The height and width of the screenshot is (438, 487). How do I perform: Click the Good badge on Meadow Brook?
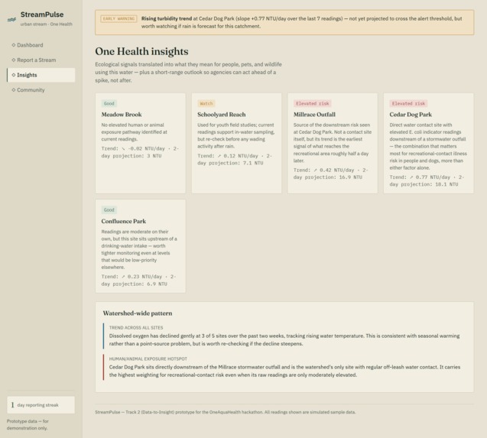click(109, 103)
